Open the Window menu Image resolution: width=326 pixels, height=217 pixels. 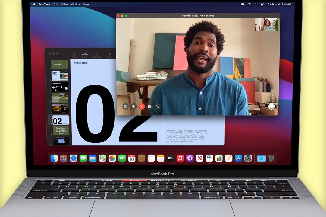(75, 4)
